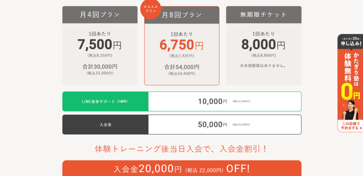Click the 10,000円 LINE support price
363x176 pixels.
pos(212,101)
